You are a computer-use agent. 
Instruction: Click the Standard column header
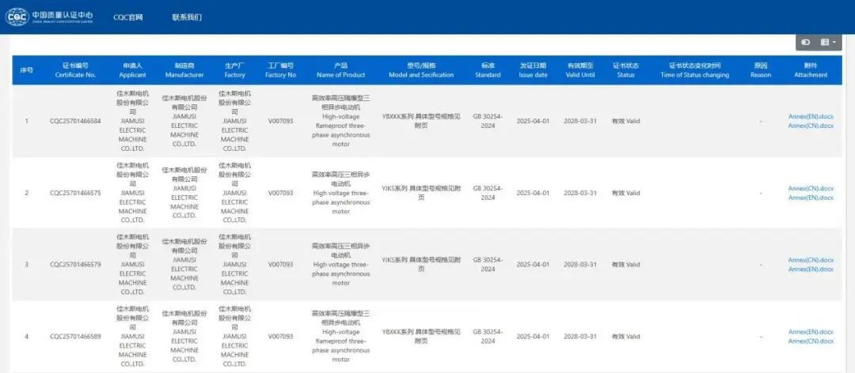click(488, 70)
